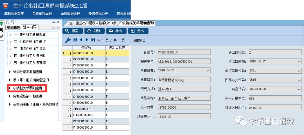Click the vertical 向导 side tab
304x135 pixels.
2,30
